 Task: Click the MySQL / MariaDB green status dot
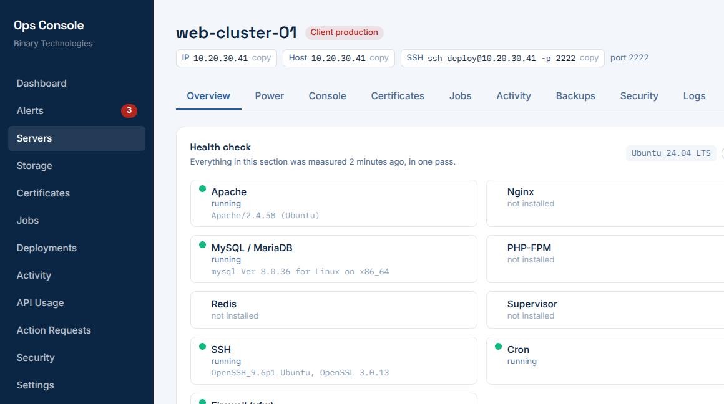pos(202,245)
